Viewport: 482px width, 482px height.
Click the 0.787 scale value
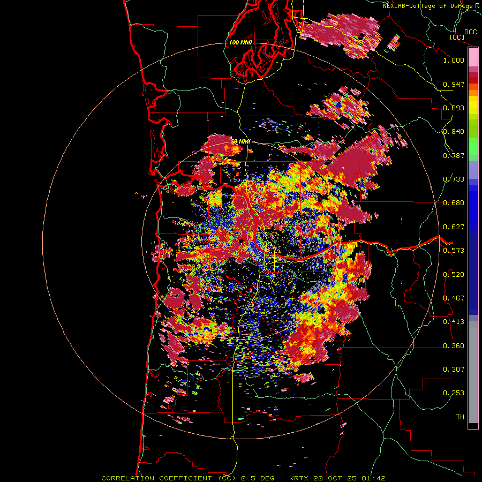[454, 155]
